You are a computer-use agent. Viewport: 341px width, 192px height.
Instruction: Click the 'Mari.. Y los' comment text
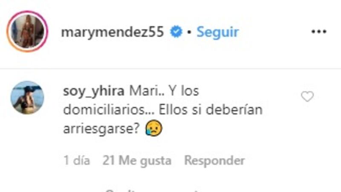(x=164, y=91)
